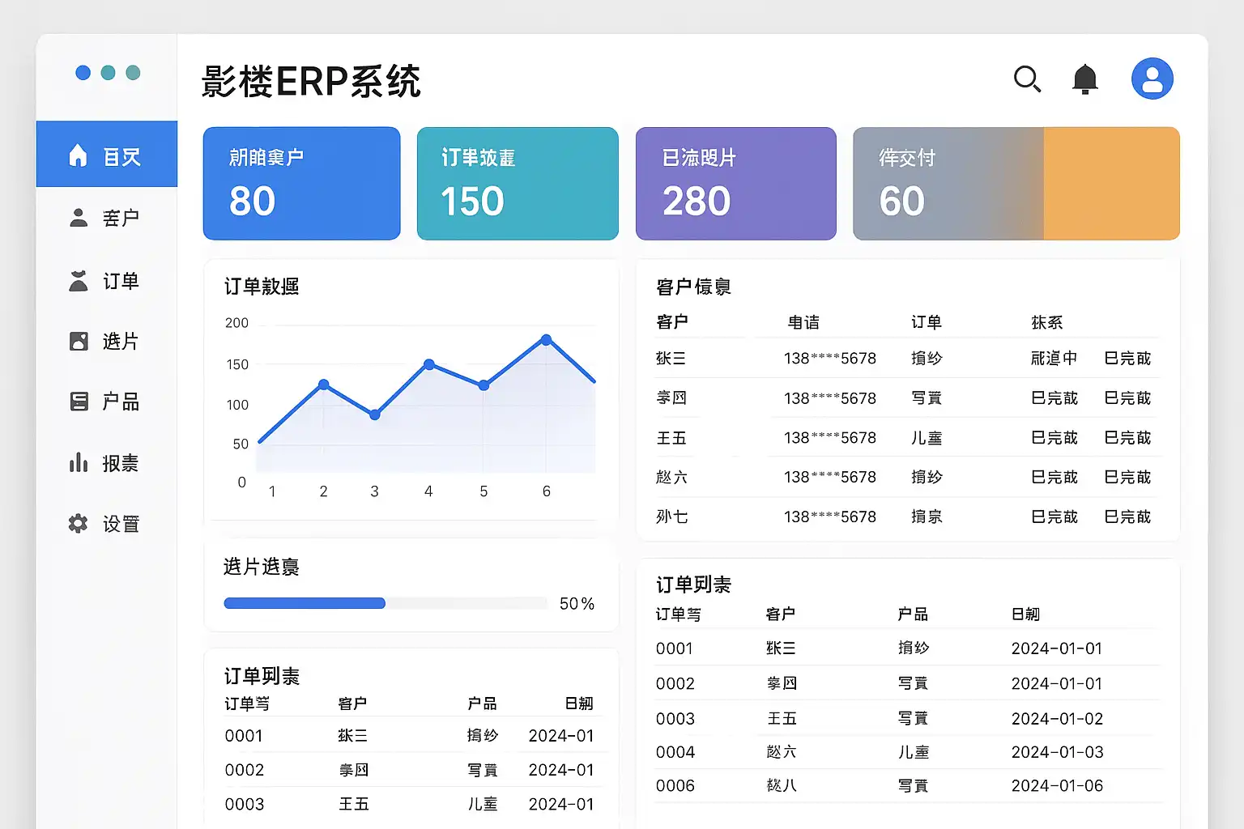Click the photo selection icon in sidebar
Image resolution: width=1244 pixels, height=829 pixels.
(79, 341)
